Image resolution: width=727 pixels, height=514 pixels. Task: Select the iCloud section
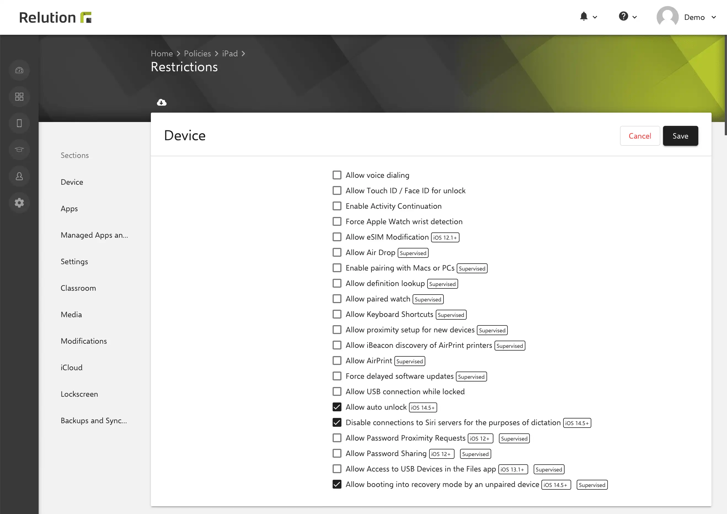[71, 368]
